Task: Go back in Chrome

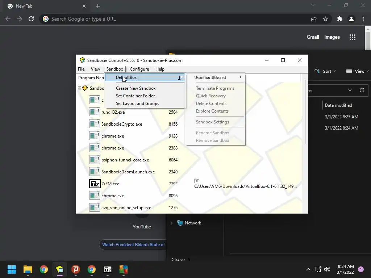Action: click(8, 19)
